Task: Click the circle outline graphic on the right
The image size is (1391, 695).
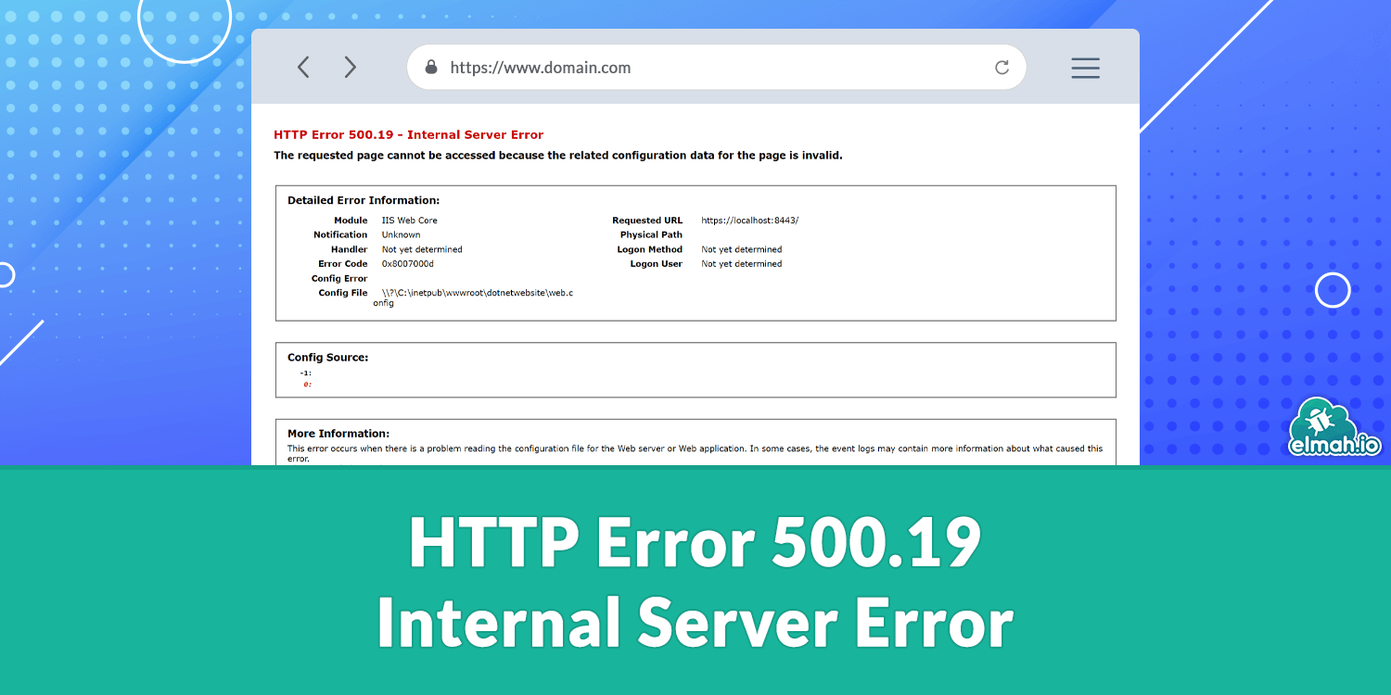Action: pos(1333,289)
